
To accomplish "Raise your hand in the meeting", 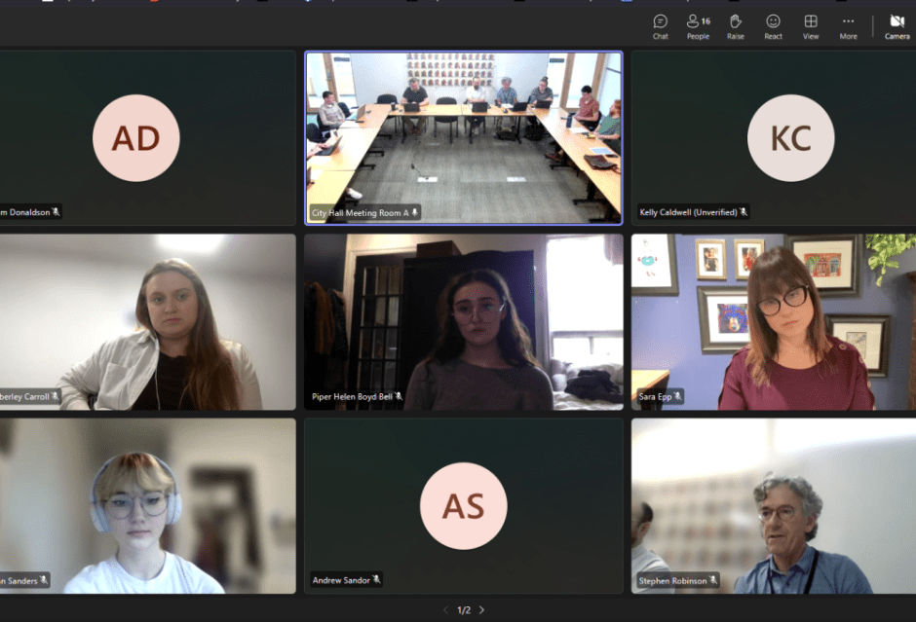I will tap(736, 26).
